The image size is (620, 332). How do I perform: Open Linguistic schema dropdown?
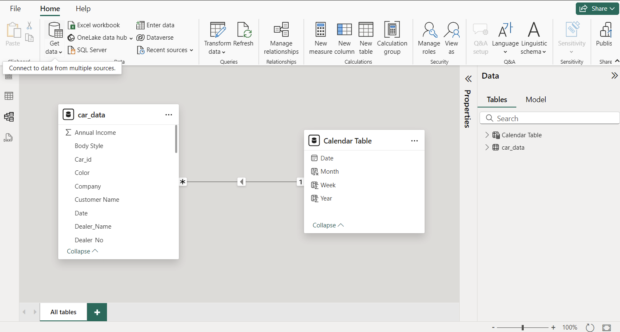(x=534, y=39)
